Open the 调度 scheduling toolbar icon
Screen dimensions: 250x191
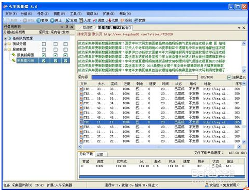[x=95, y=21]
